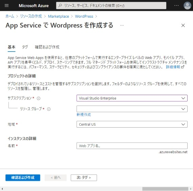Focus the top search box
This screenshot has height=191, width=193.
[x=111, y=5]
